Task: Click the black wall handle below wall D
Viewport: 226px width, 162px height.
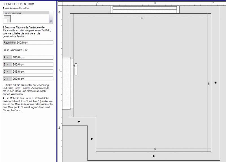Action: click(x=153, y=156)
